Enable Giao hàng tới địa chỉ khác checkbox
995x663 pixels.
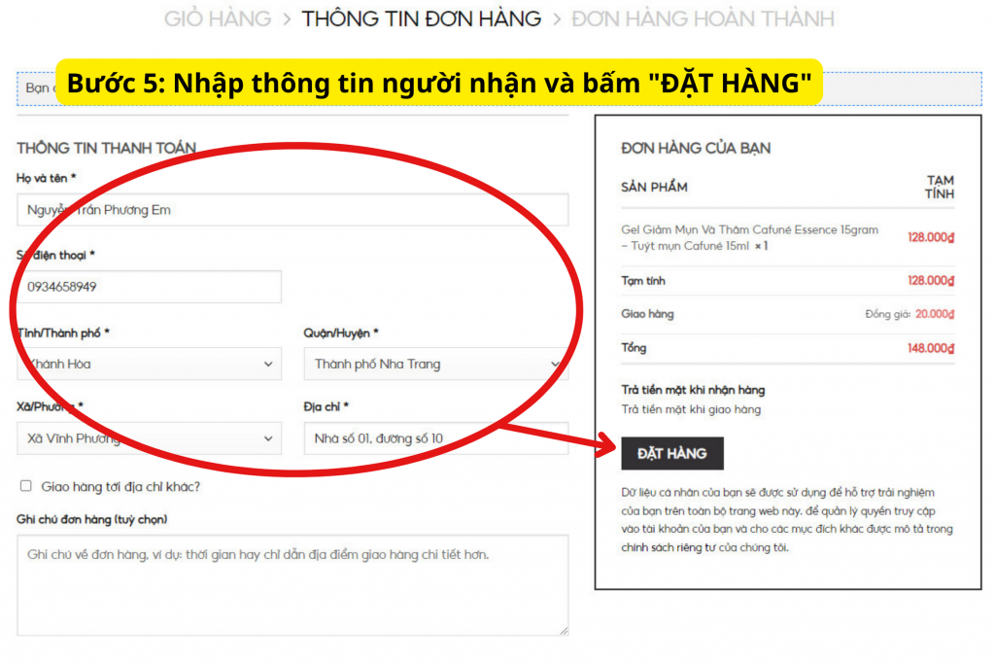[x=26, y=486]
